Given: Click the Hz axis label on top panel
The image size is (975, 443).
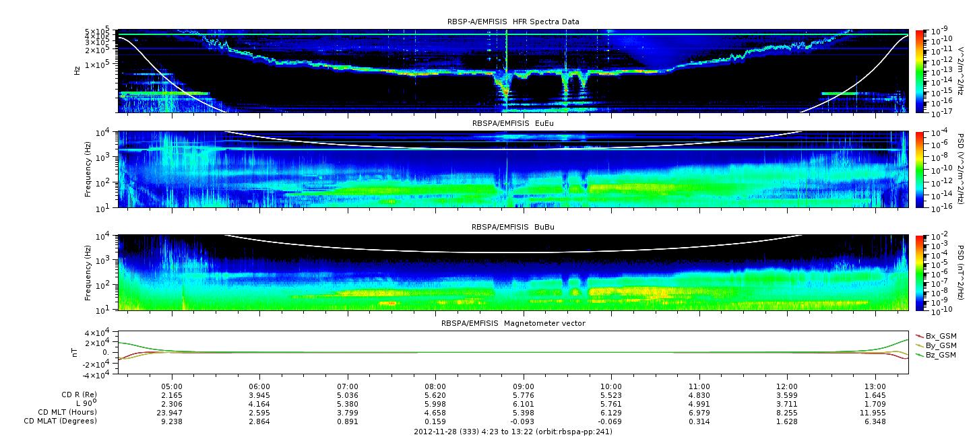Looking at the screenshot, I should pos(77,71).
